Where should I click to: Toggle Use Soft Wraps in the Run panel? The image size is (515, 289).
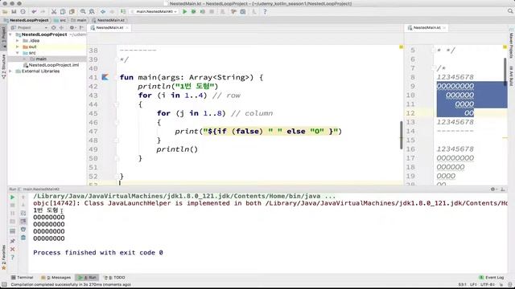pyautogui.click(x=23, y=214)
